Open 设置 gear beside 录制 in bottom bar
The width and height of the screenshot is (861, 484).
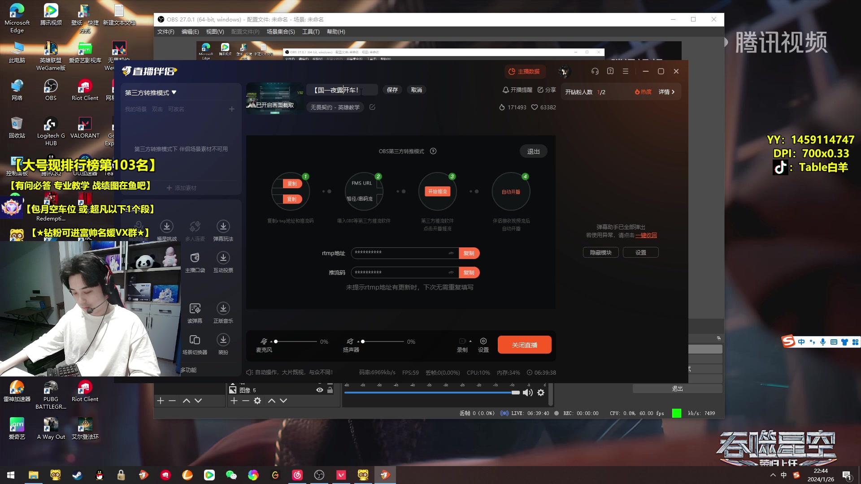483,341
